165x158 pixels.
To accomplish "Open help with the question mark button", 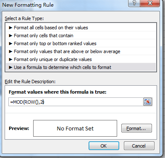I will tap(134, 3).
